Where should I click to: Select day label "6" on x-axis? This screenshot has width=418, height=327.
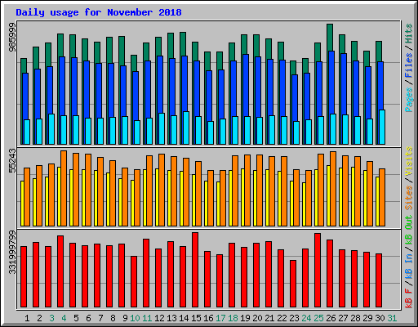pyautogui.click(x=88, y=318)
